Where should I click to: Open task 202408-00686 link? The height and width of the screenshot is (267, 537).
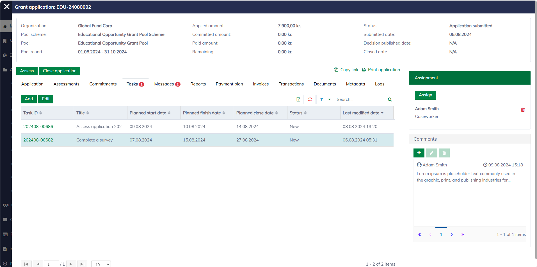[x=38, y=127]
